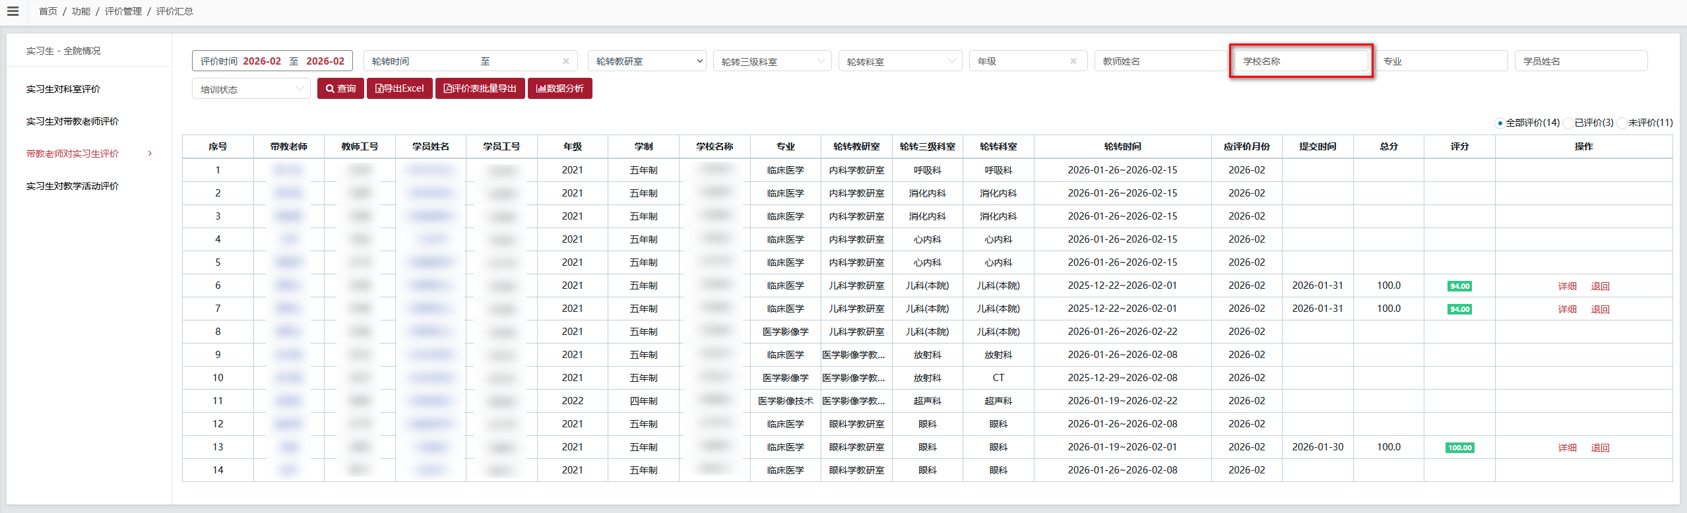Image resolution: width=1687 pixels, height=513 pixels.
Task: Click the 100.00 score badge in row 13
Action: coord(1459,448)
